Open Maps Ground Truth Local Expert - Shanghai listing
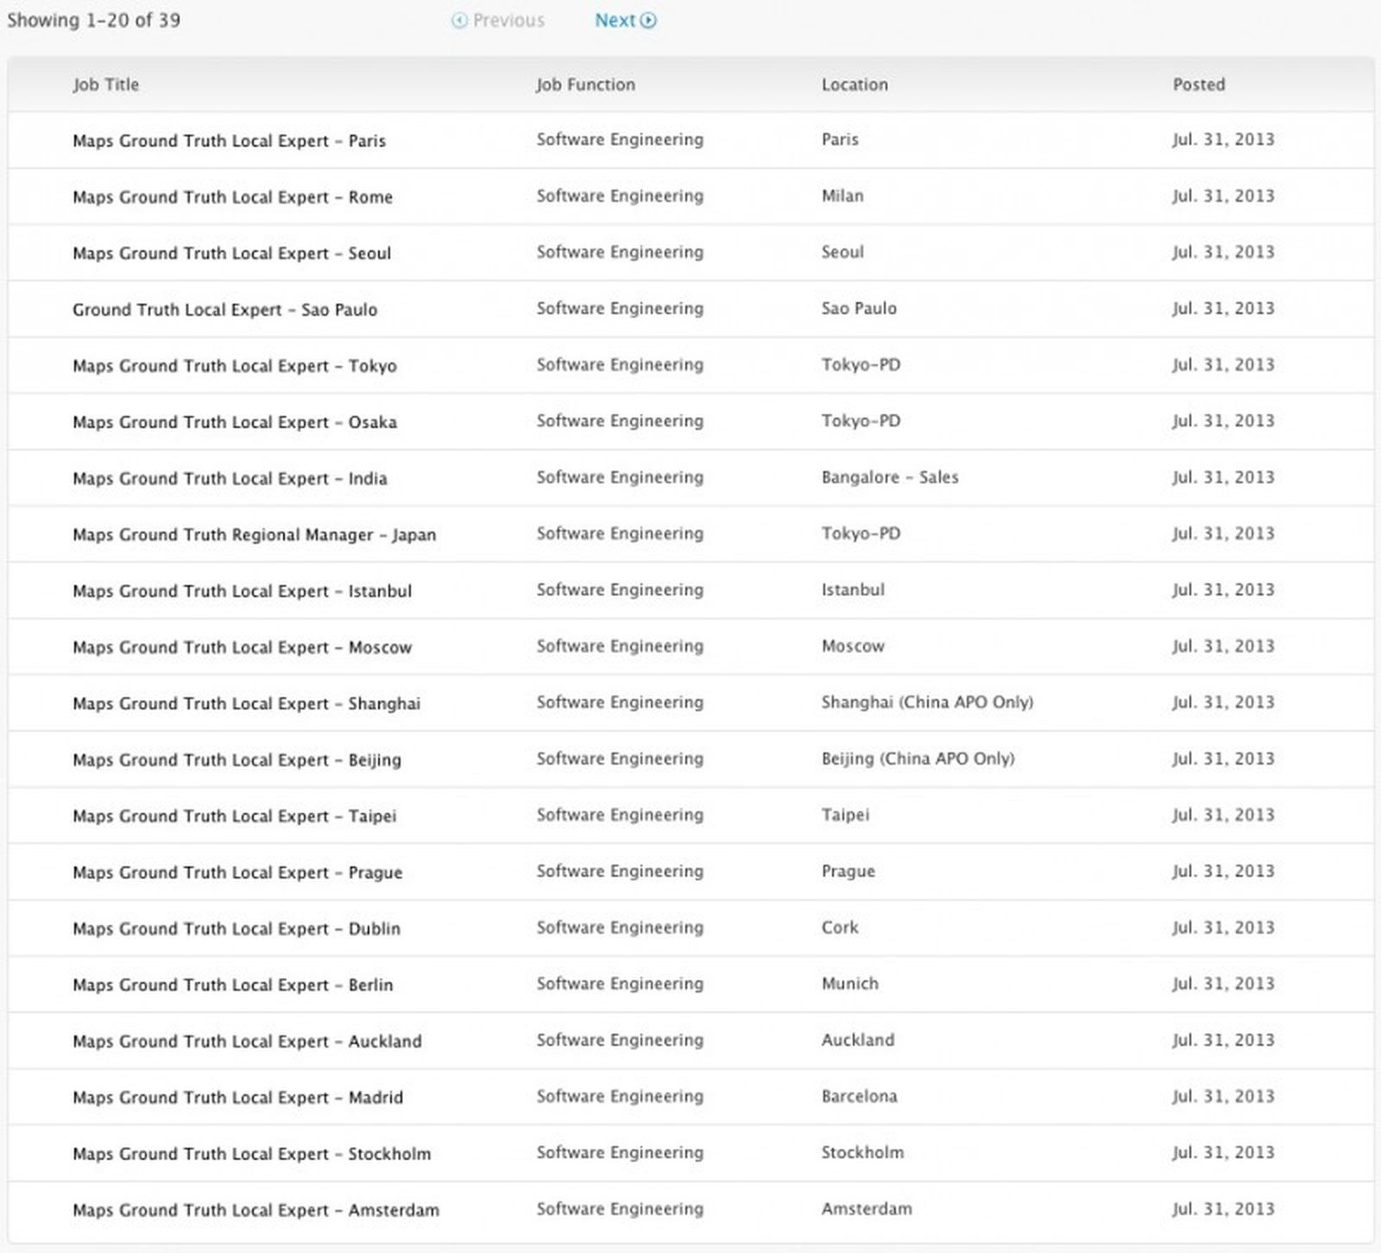Image resolution: width=1381 pixels, height=1253 pixels. (x=247, y=702)
